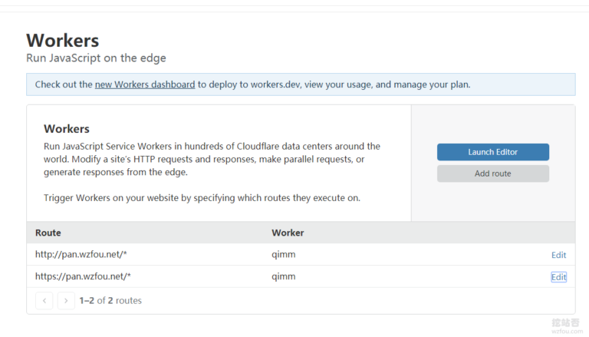Edit the https://pan.wzfou.net/* route
The height and width of the screenshot is (337, 589).
(x=558, y=277)
